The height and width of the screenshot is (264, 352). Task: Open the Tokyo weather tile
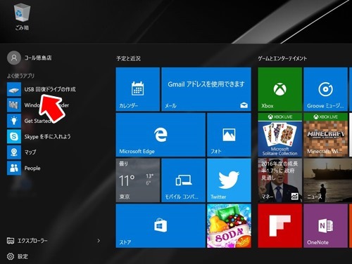tap(138, 180)
